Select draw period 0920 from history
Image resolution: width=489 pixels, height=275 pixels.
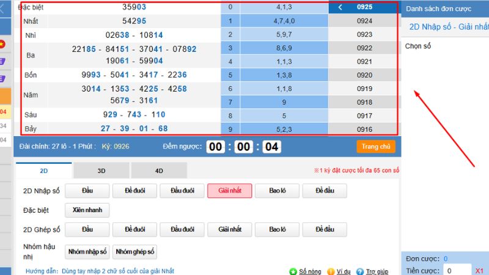click(364, 75)
